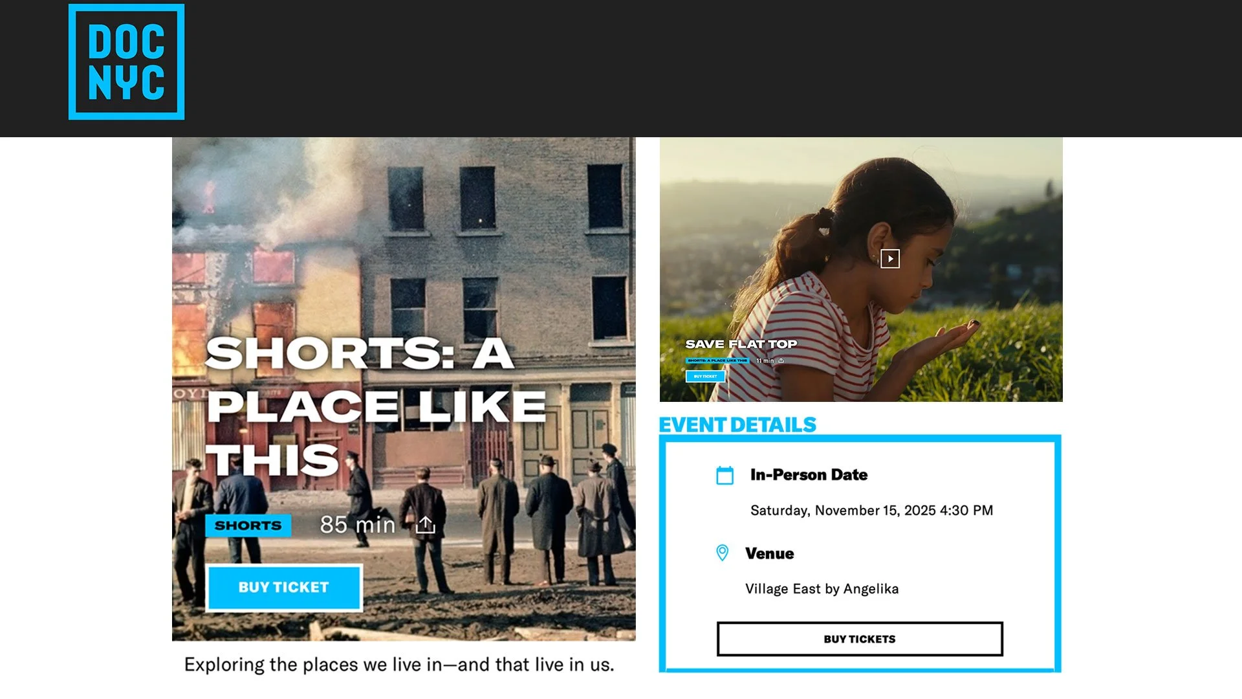Play the Save Flat Top video

tap(890, 259)
